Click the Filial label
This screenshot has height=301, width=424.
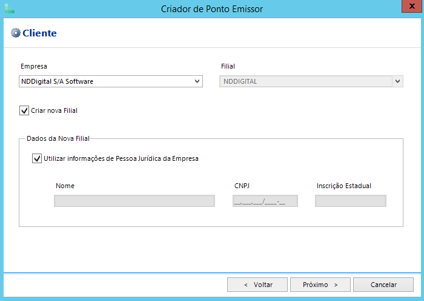pos(228,66)
